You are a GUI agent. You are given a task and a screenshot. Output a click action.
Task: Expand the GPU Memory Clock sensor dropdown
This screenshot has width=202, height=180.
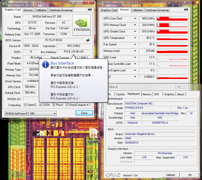135,25
